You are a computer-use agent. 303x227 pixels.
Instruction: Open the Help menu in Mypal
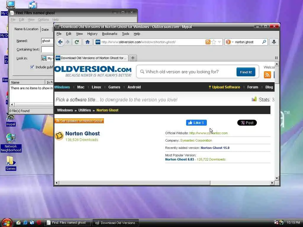coord(137,34)
